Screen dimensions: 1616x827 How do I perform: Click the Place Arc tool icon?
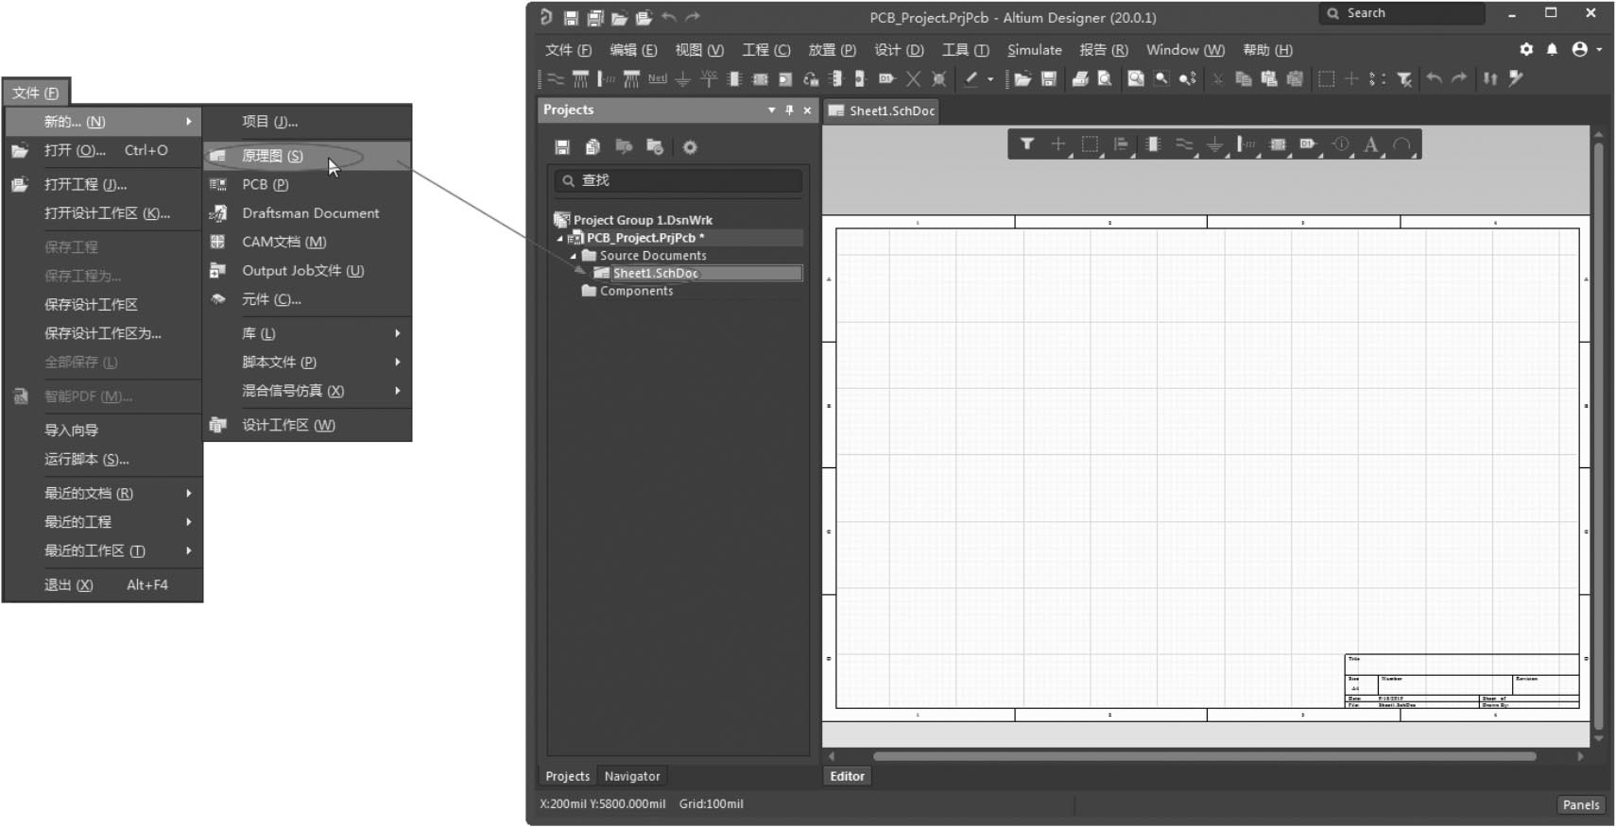click(x=1401, y=144)
